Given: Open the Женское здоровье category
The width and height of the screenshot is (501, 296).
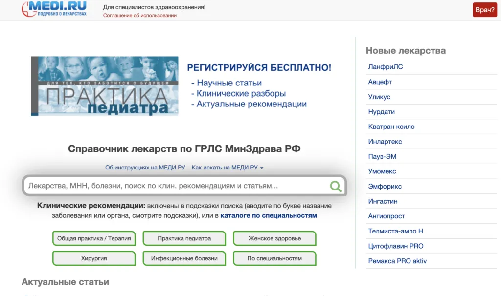Looking at the screenshot, I should tap(274, 238).
